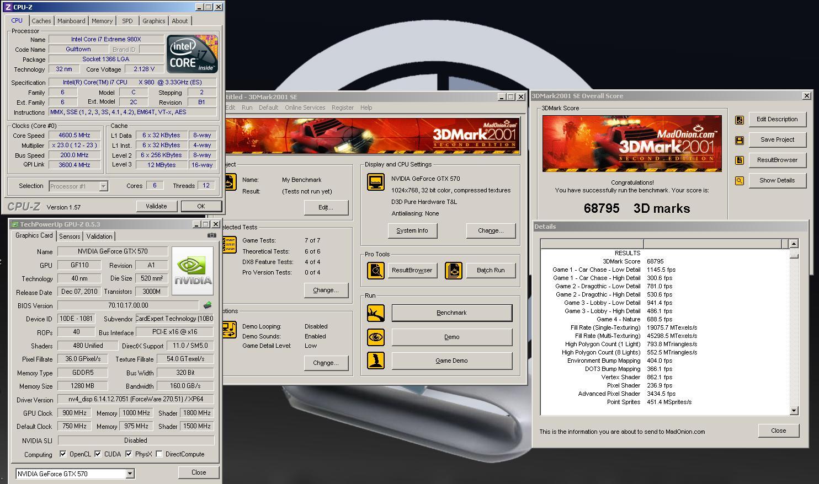Click the project icon in the 3DMark main window
This screenshot has height=484, width=819.
tap(230, 182)
